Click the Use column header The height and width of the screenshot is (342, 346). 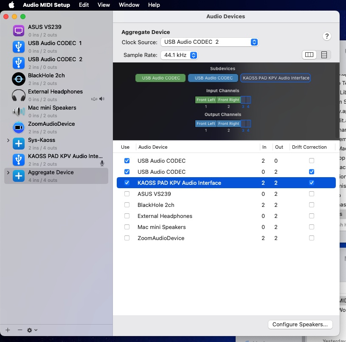click(x=125, y=147)
